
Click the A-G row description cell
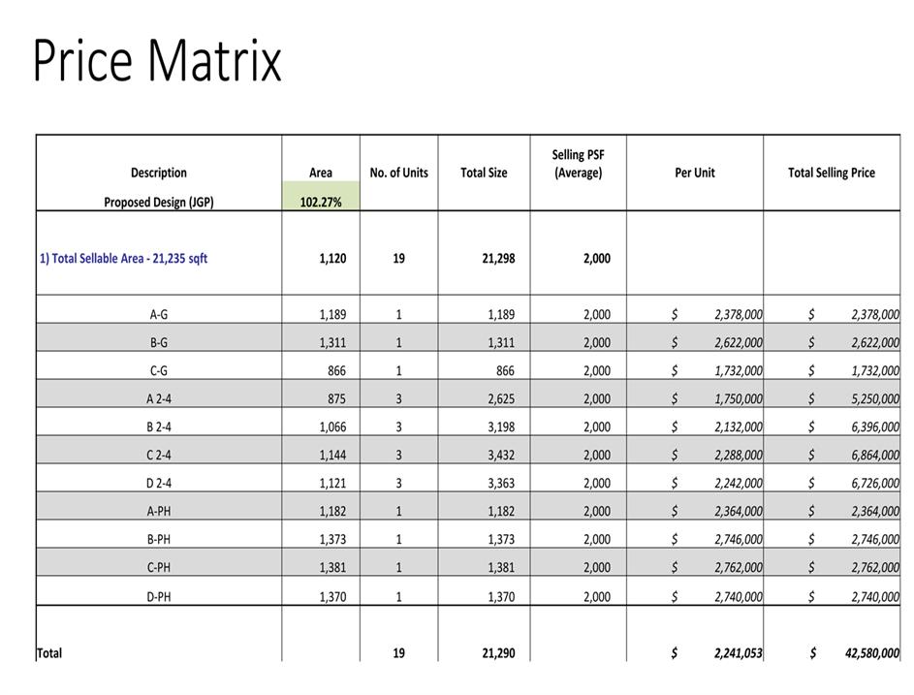(x=159, y=314)
